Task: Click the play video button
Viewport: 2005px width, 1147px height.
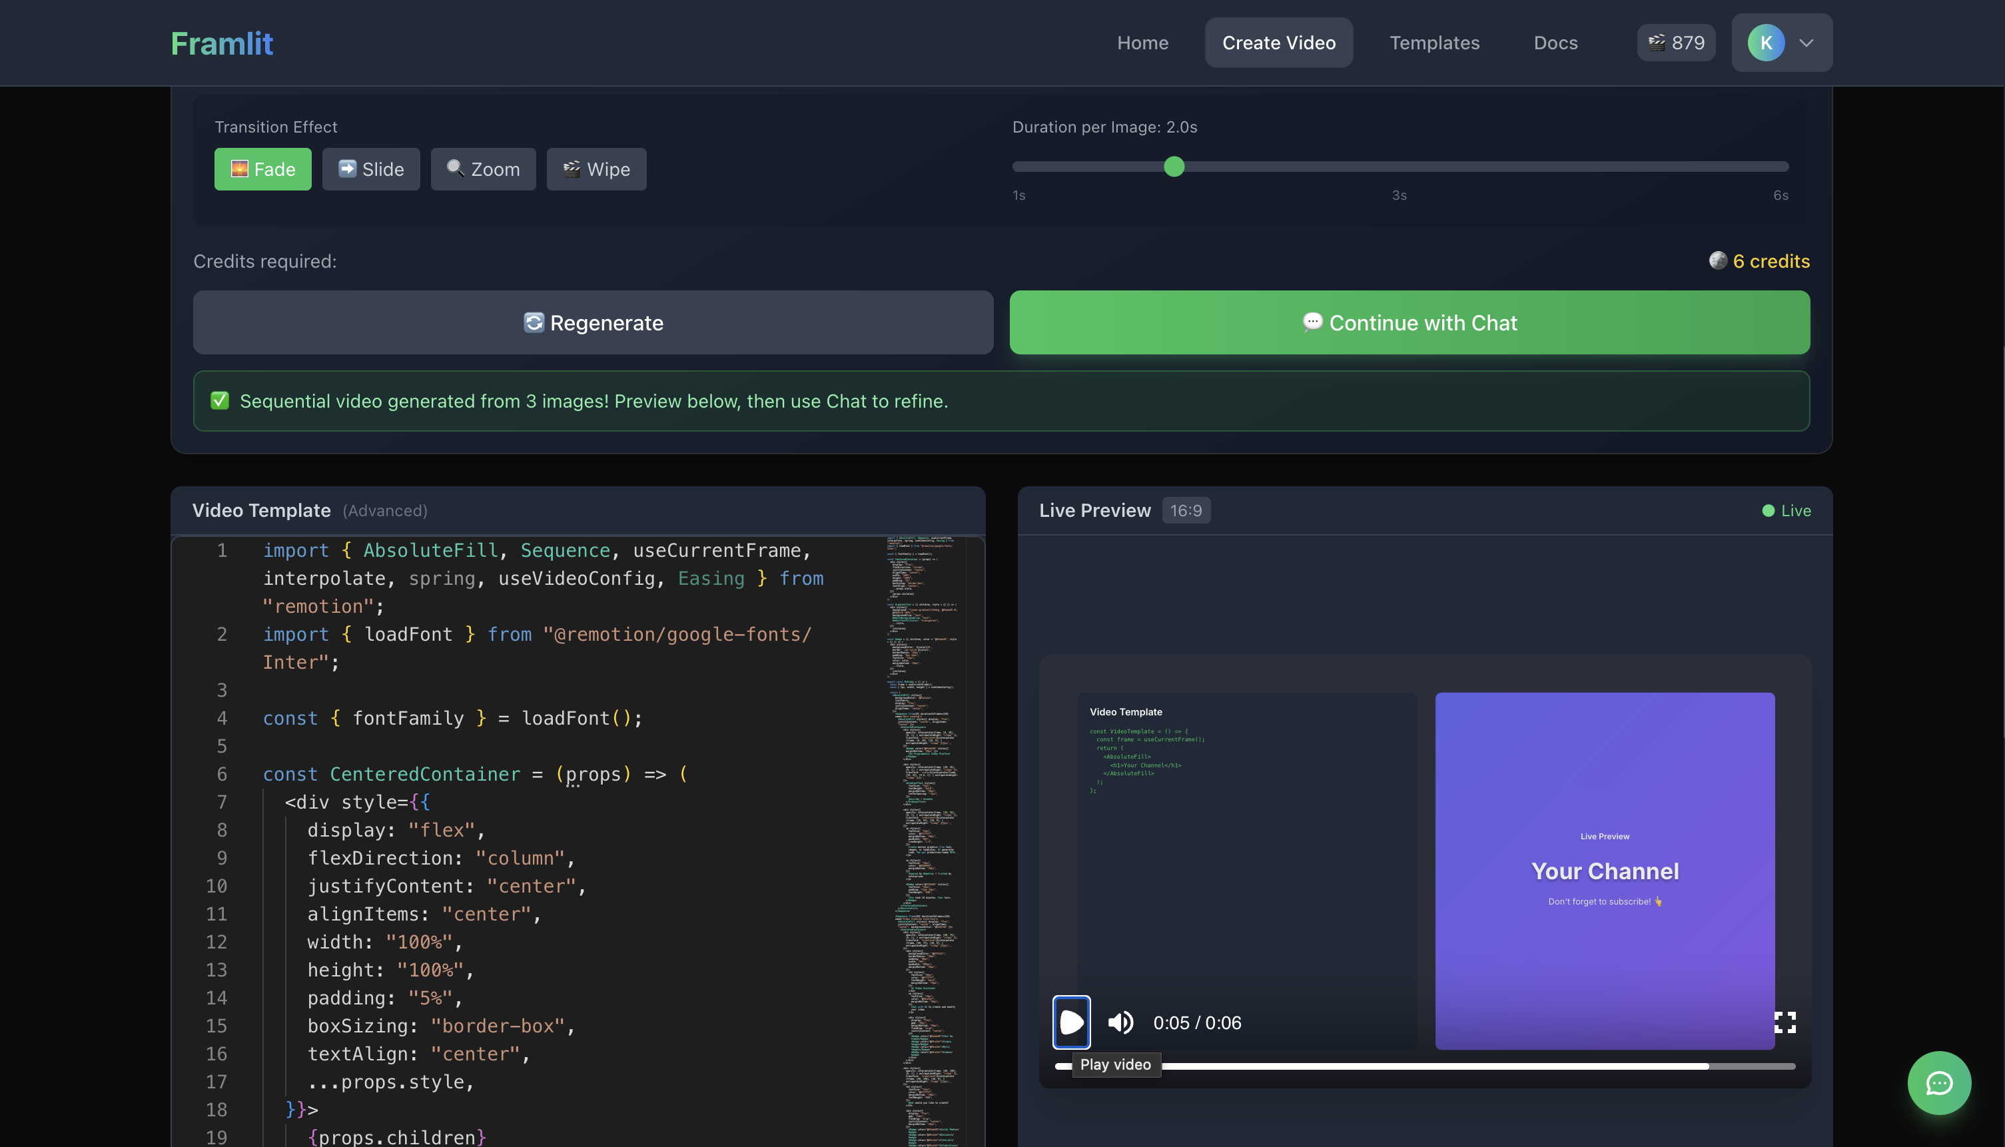Action: click(x=1071, y=1022)
